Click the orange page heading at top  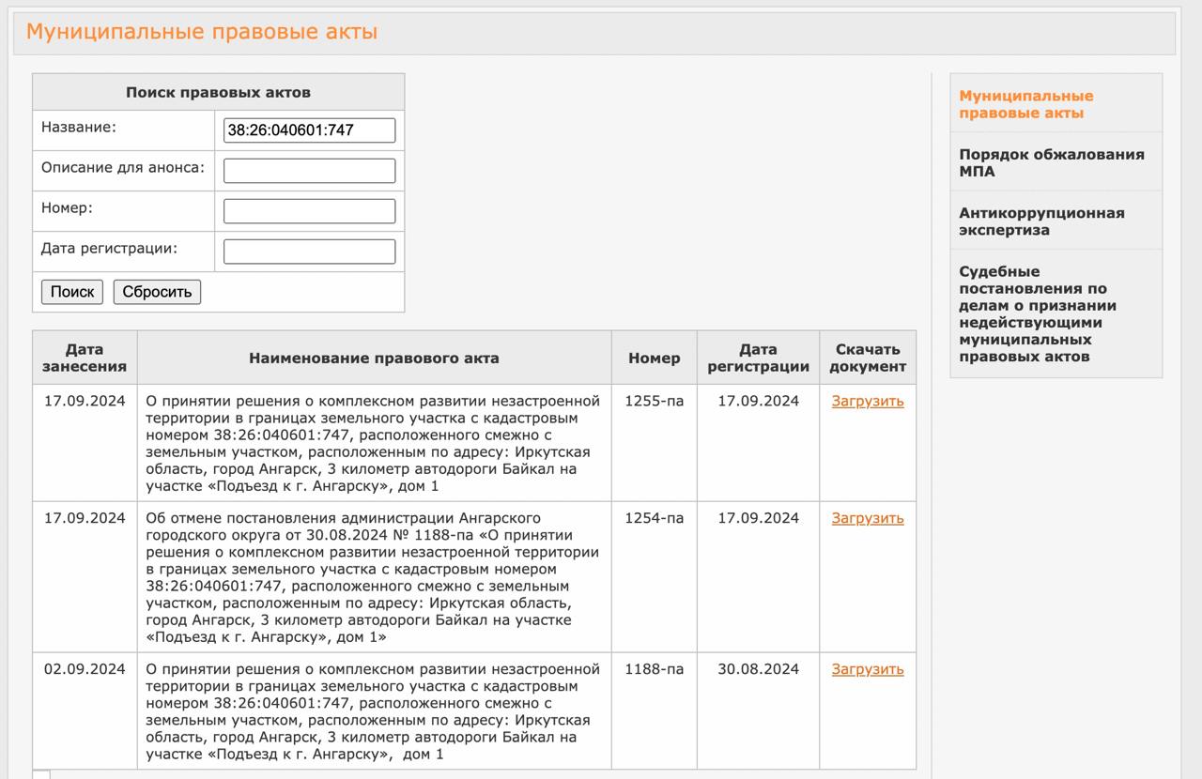(x=201, y=32)
